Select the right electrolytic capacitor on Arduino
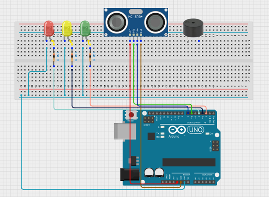269x197 pixels. (160, 172)
